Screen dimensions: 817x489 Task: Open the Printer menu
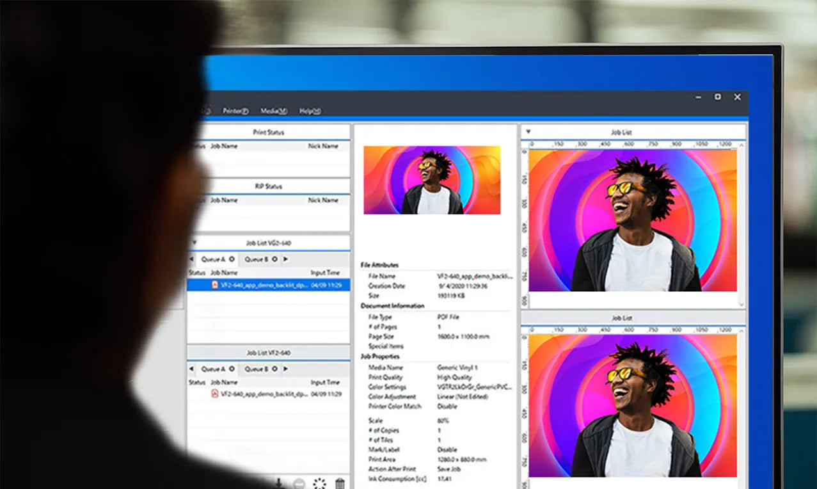235,111
